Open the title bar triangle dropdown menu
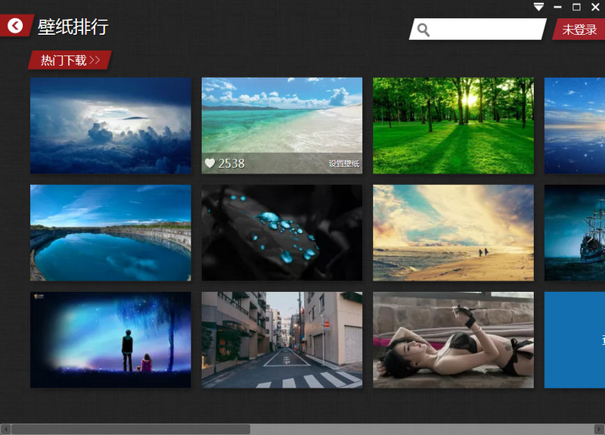The width and height of the screenshot is (605, 435). tap(538, 7)
